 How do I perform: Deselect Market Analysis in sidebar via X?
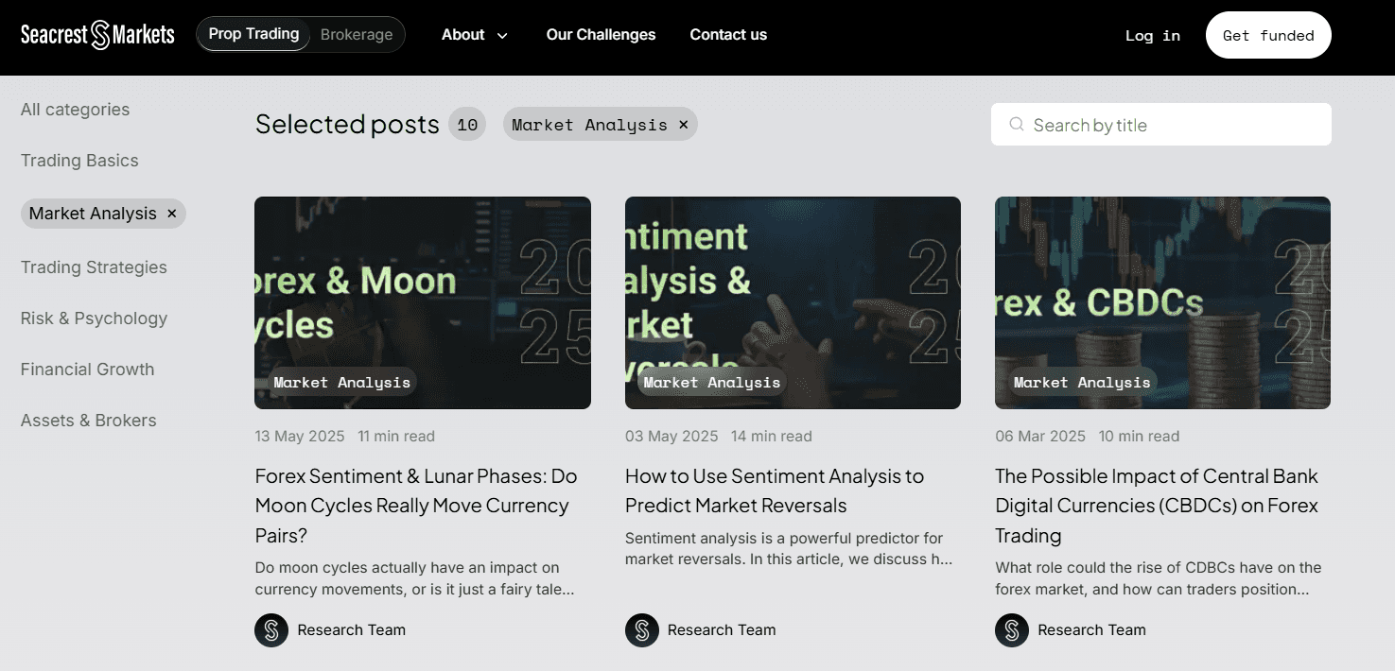click(x=172, y=214)
